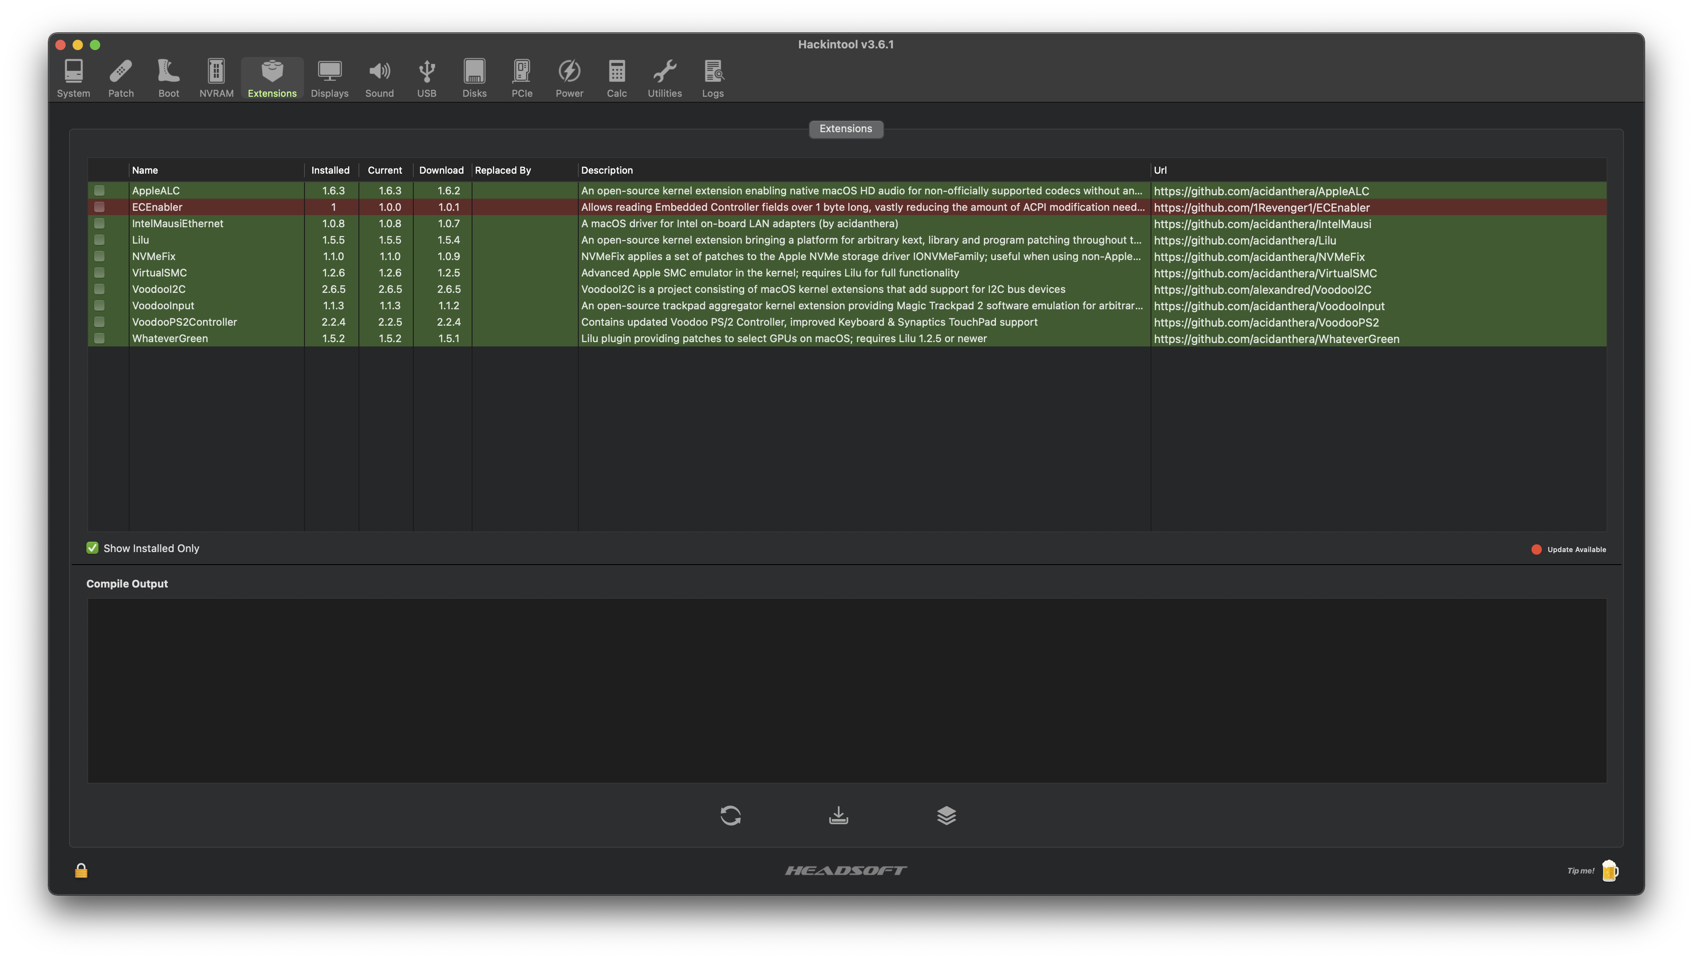
Task: Tick the Lilu row checkbox
Action: coord(99,240)
